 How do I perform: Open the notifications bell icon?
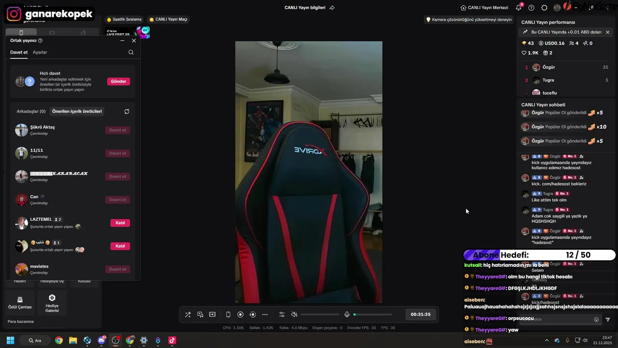(519, 7)
